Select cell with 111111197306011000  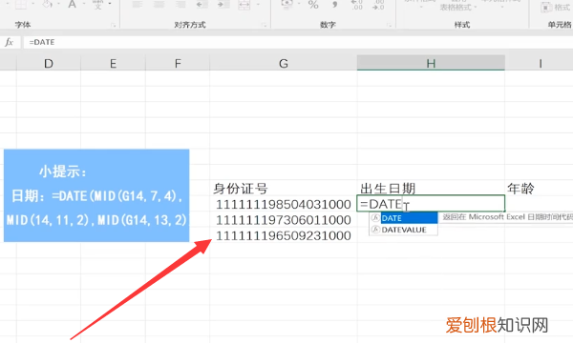(284, 220)
